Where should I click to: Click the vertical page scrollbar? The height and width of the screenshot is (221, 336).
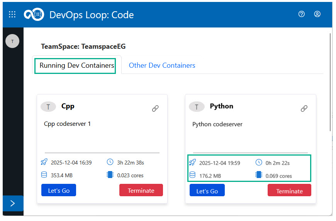[x=330, y=81]
